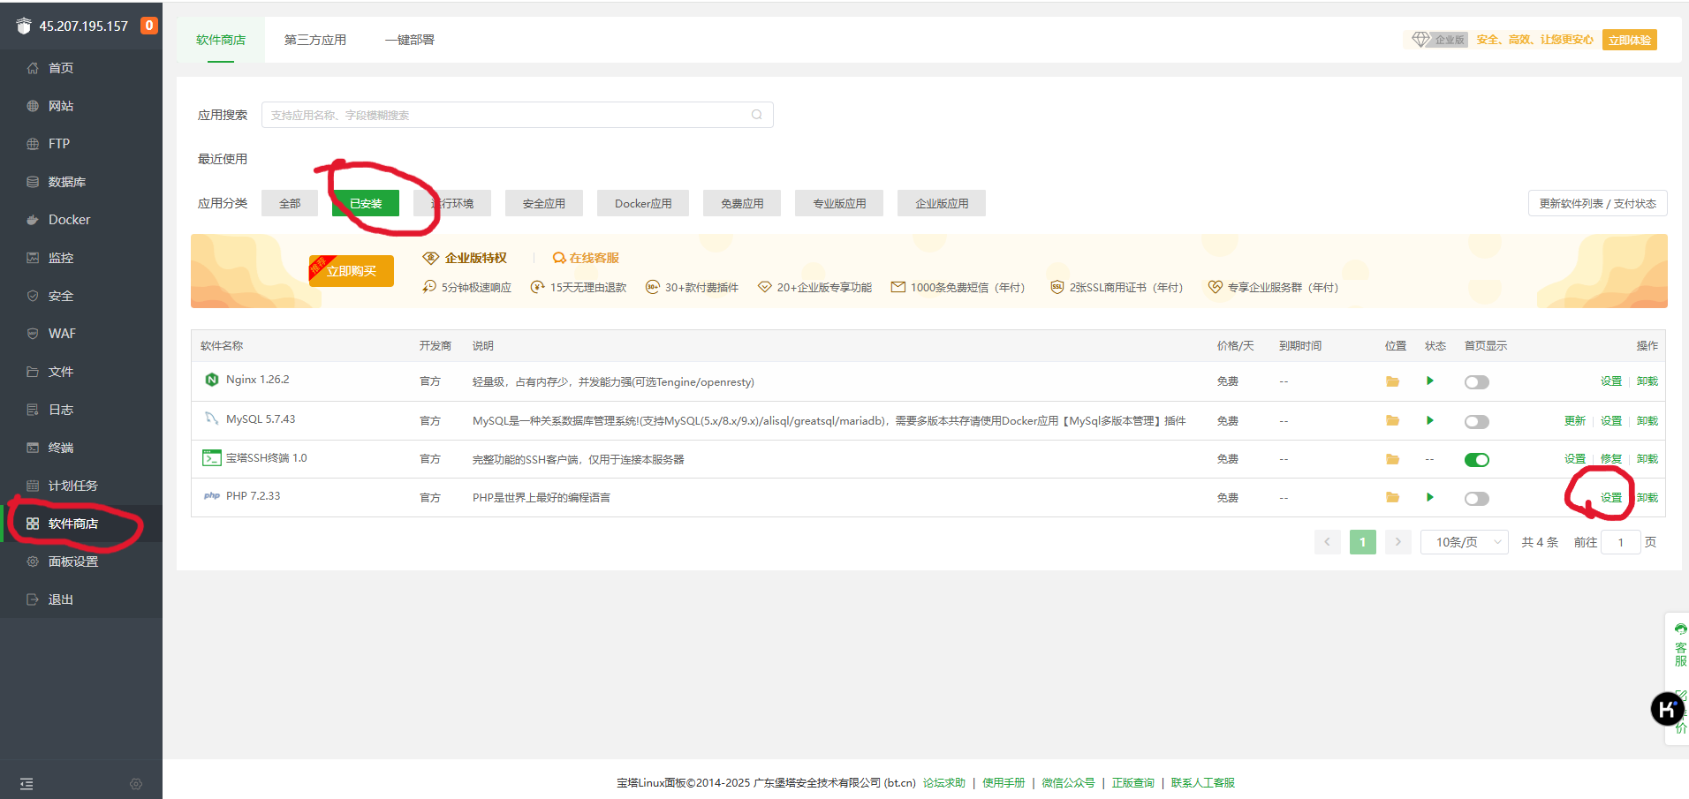
Task: Switch to the 一键部署 tab
Action: [409, 39]
